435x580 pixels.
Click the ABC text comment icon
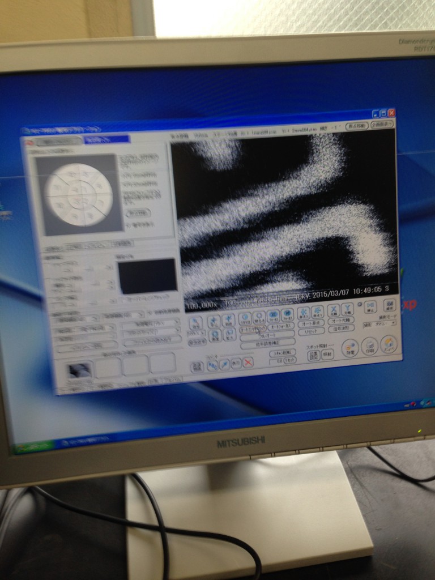[213, 366]
